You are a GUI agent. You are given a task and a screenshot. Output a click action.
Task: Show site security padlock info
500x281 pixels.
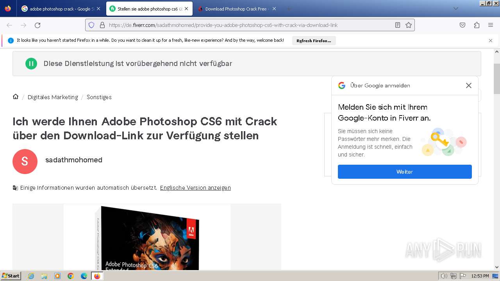[x=102, y=25]
